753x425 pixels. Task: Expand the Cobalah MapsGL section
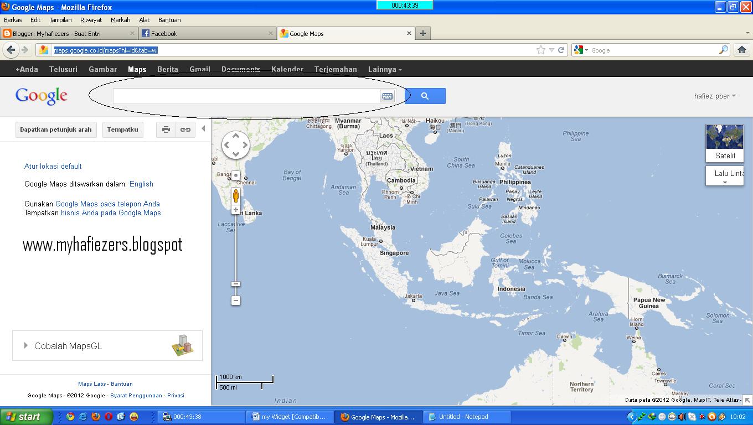point(107,346)
